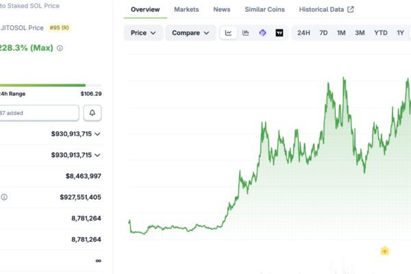Select the 24H time range
The image size is (411, 274).
point(303,33)
